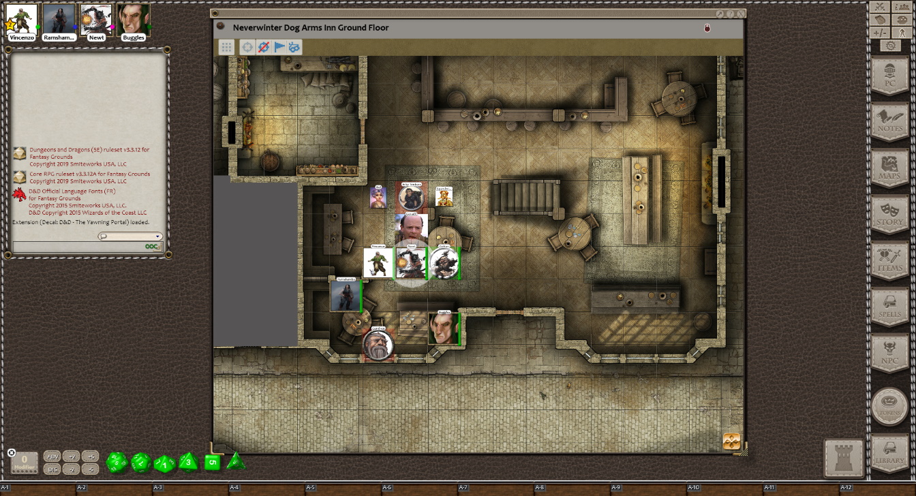Screen dimensions: 916x496
Task: Click the -2 modifier button
Action: tap(71, 469)
